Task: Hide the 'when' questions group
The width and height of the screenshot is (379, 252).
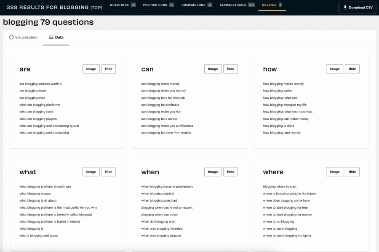Action: click(x=230, y=171)
